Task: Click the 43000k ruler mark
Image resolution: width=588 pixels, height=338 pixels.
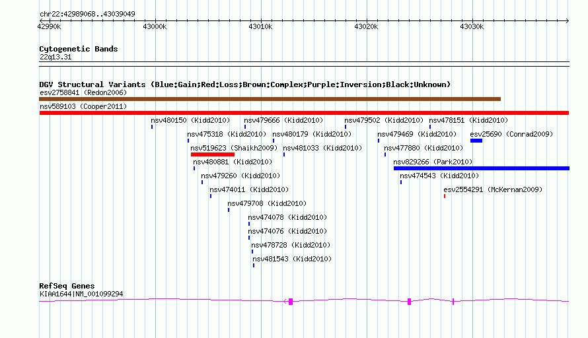Action: [x=155, y=26]
